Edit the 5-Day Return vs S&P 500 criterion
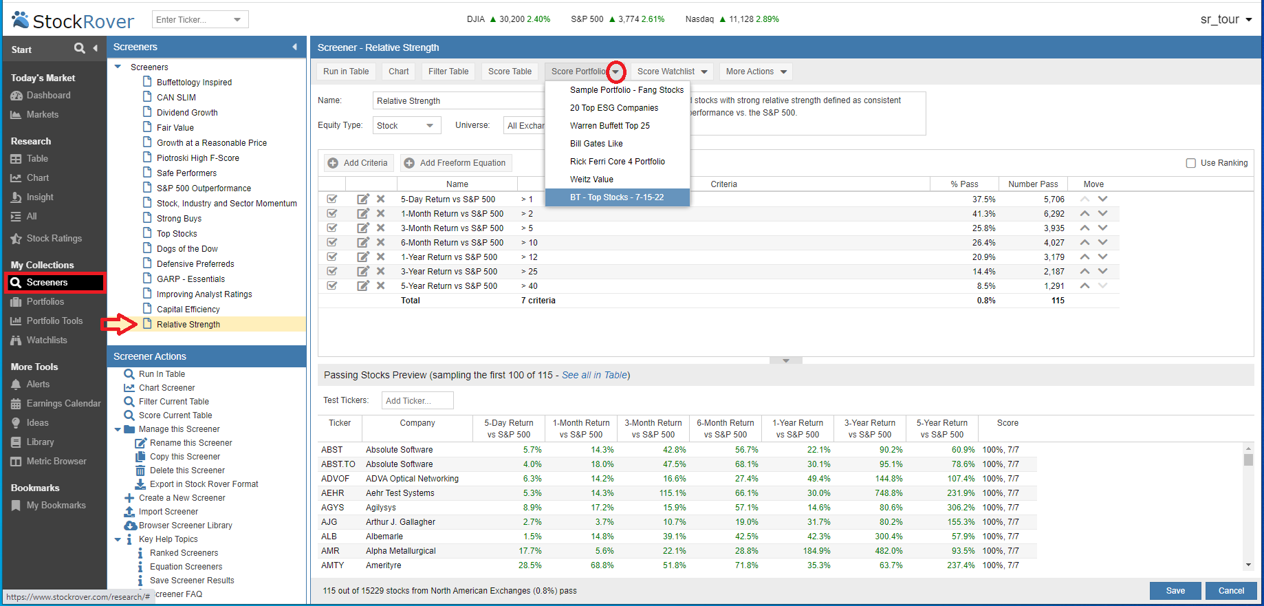 (363, 199)
